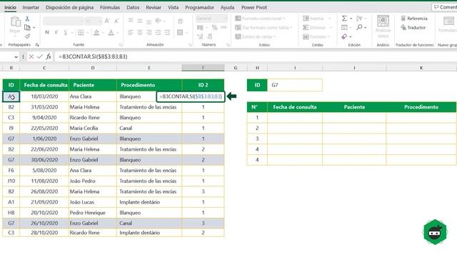Expand the AutoSum dropdown arrow
Image resolution: width=457 pixels, height=257 pixels.
click(x=351, y=19)
